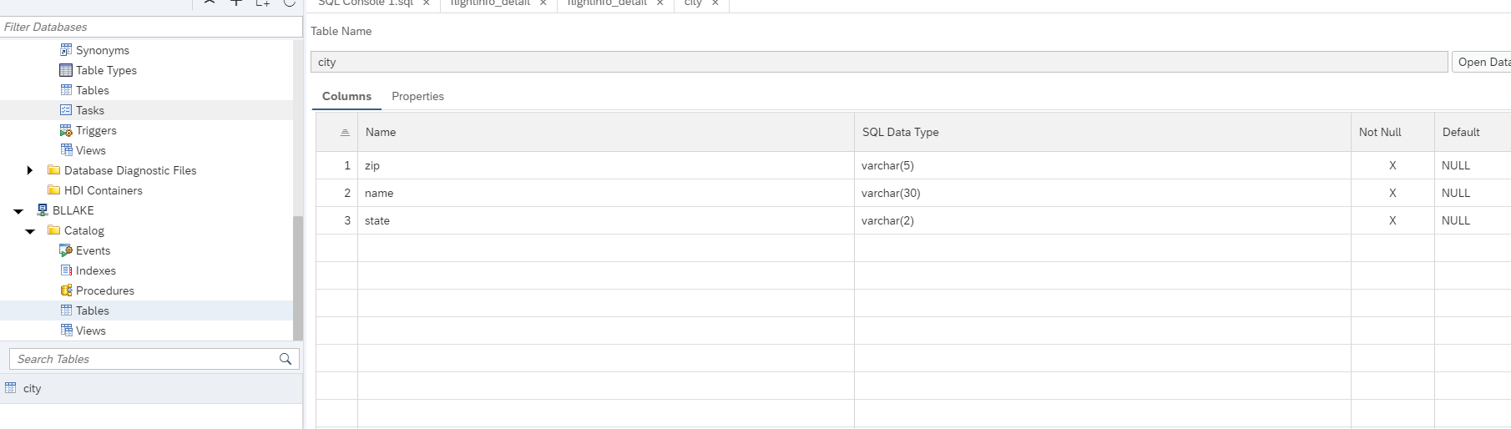The image size is (1511, 429).
Task: Collapse the BLLAKE database node
Action: tap(18, 211)
